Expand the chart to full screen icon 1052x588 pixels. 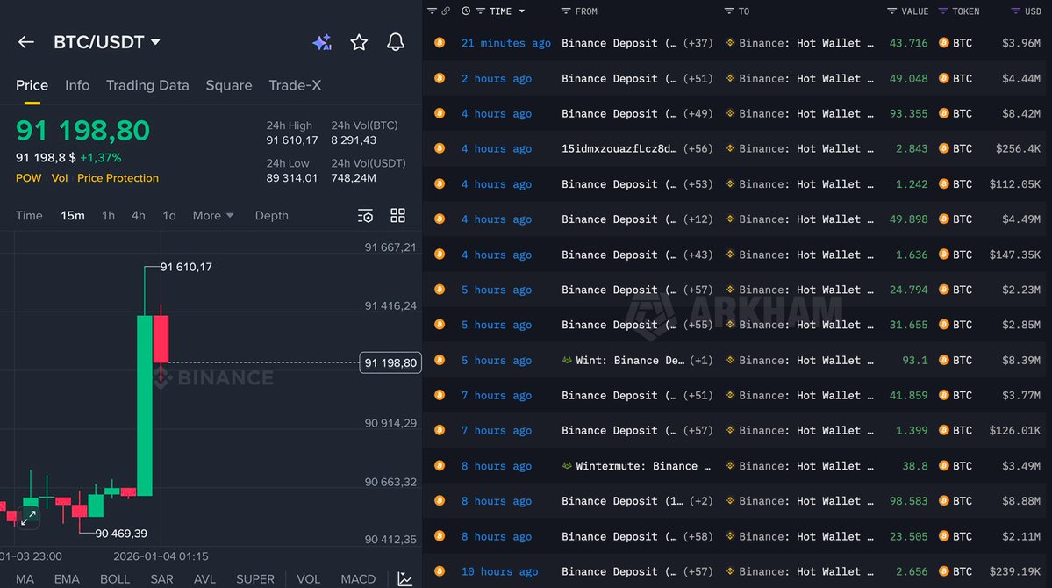tap(28, 518)
